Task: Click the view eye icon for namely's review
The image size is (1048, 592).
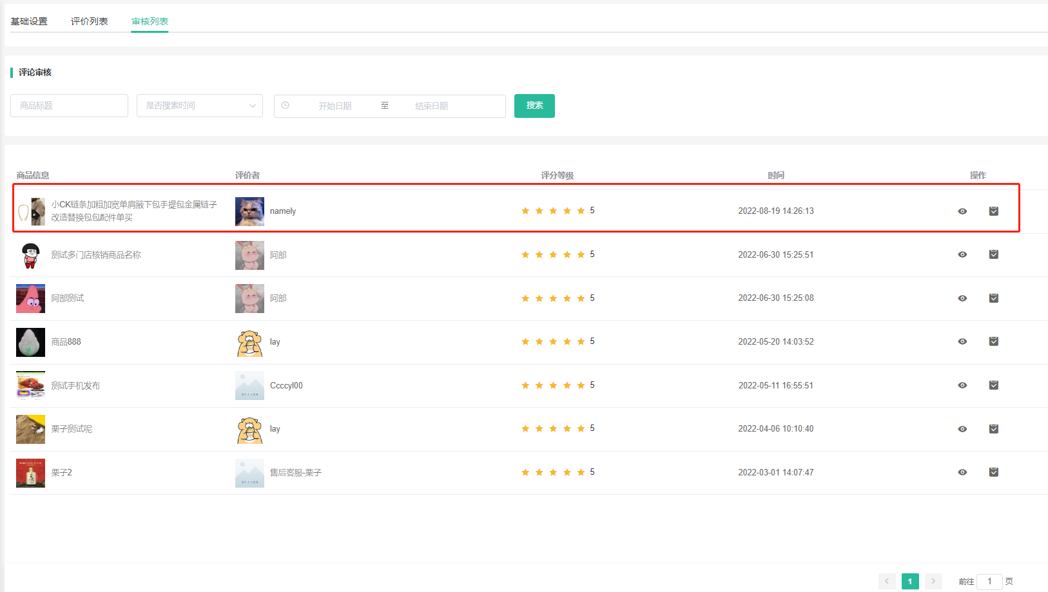Action: pos(962,211)
